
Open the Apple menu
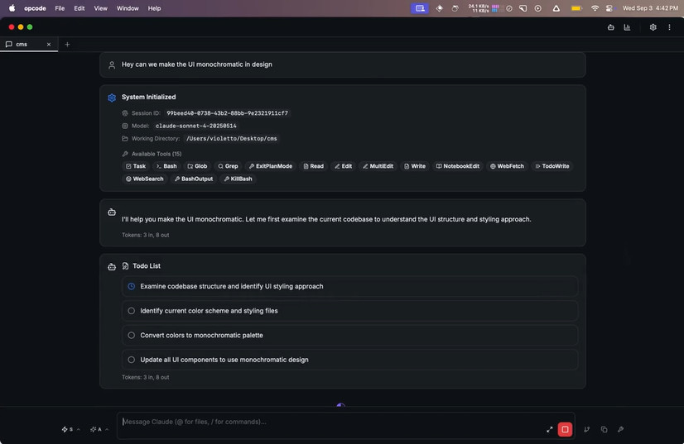[12, 8]
